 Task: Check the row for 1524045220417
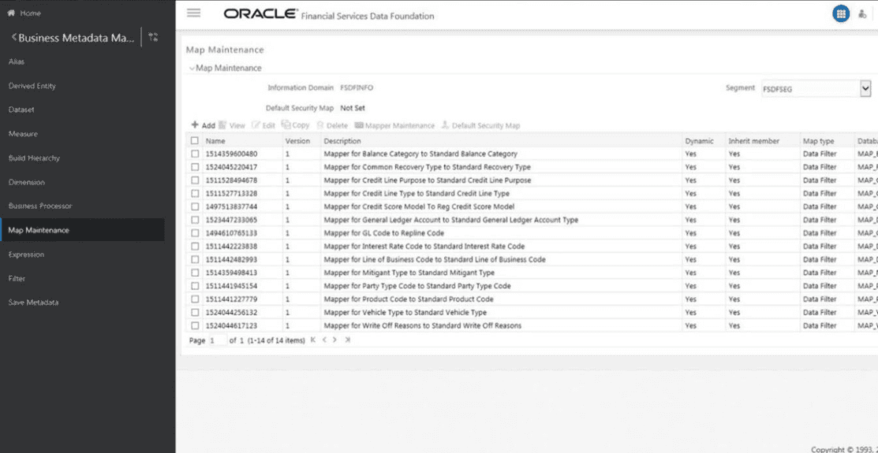tap(195, 167)
